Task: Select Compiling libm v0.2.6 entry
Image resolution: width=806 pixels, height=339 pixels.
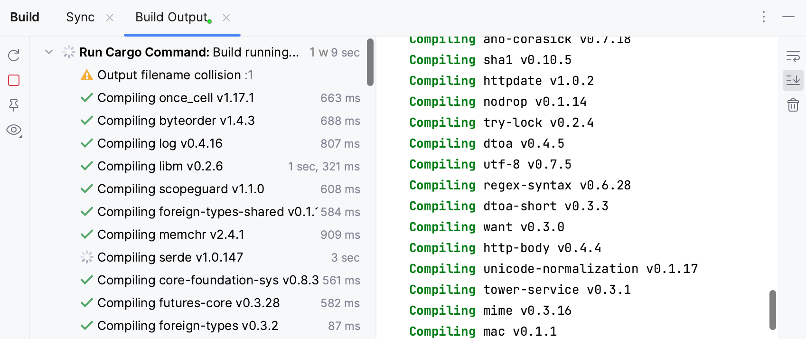Action: 160,166
